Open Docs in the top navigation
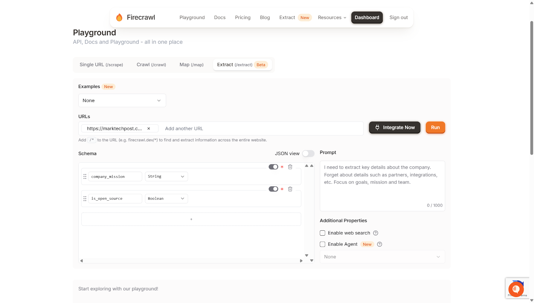Screen dimensions: 534x303 coord(220,18)
